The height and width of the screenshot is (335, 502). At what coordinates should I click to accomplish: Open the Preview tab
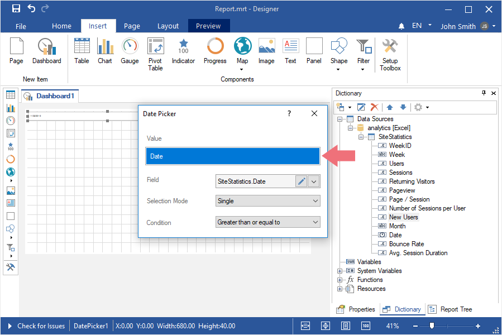coord(208,26)
